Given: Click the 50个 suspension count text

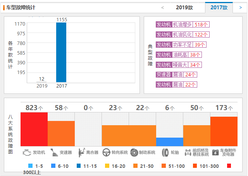Looking at the screenshot, I should (x=197, y=108).
